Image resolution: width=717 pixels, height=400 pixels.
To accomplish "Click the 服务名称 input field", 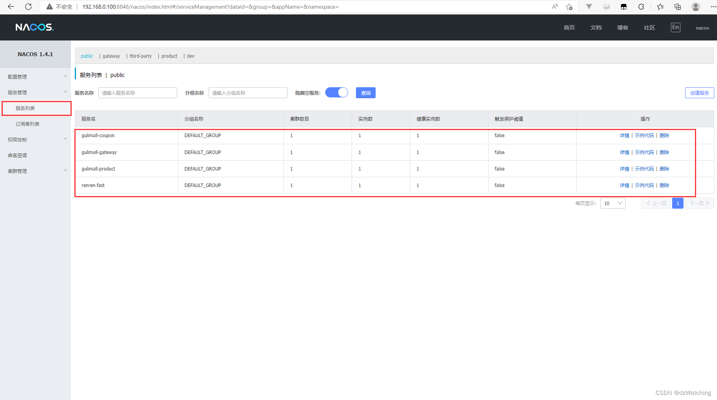I will point(138,93).
